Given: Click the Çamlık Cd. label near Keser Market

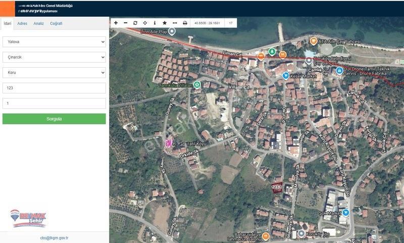Looking at the screenshot, I should (x=318, y=72).
